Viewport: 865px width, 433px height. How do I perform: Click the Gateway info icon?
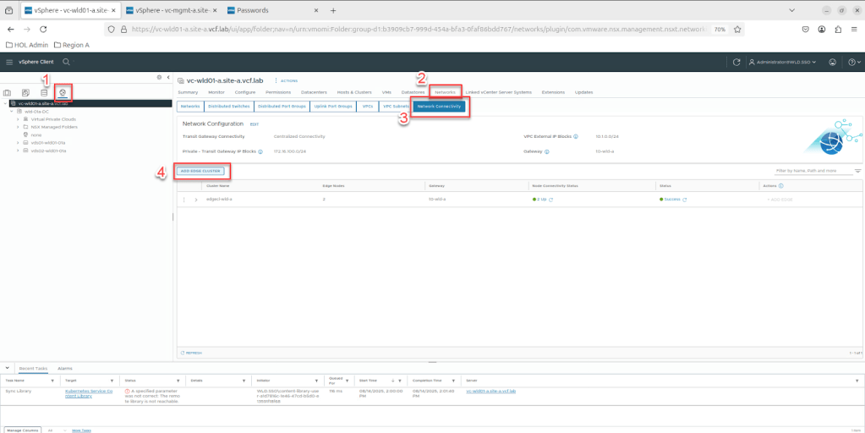pos(546,151)
